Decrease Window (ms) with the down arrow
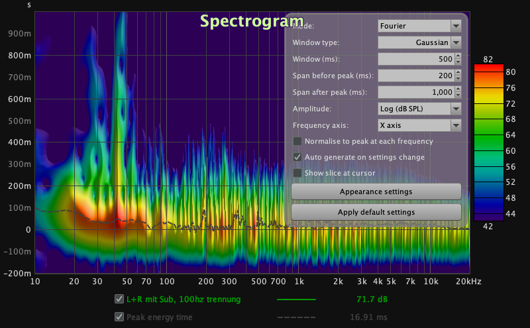530x328 pixels. pos(457,62)
